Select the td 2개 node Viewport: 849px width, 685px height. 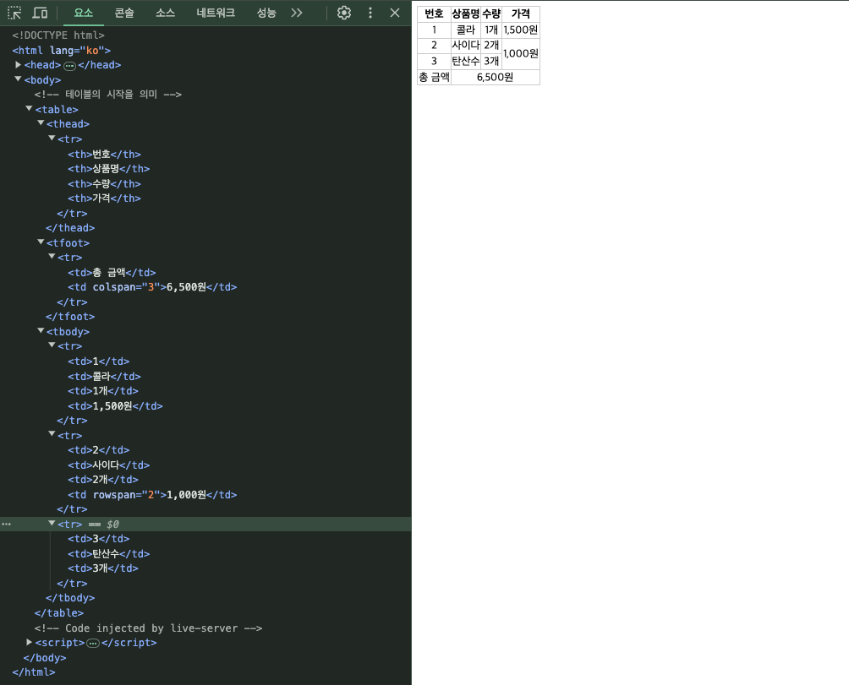103,480
